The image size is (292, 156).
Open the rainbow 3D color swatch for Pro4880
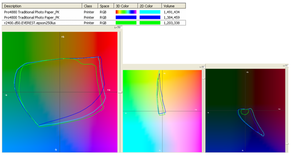click(126, 12)
